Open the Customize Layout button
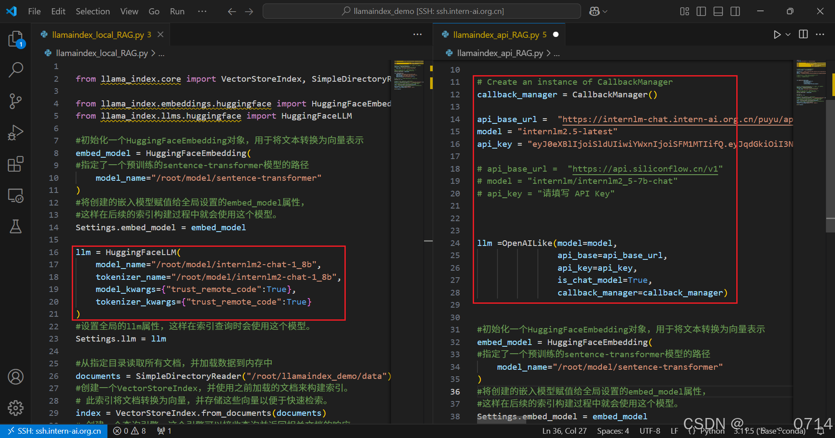The image size is (835, 438). (685, 11)
